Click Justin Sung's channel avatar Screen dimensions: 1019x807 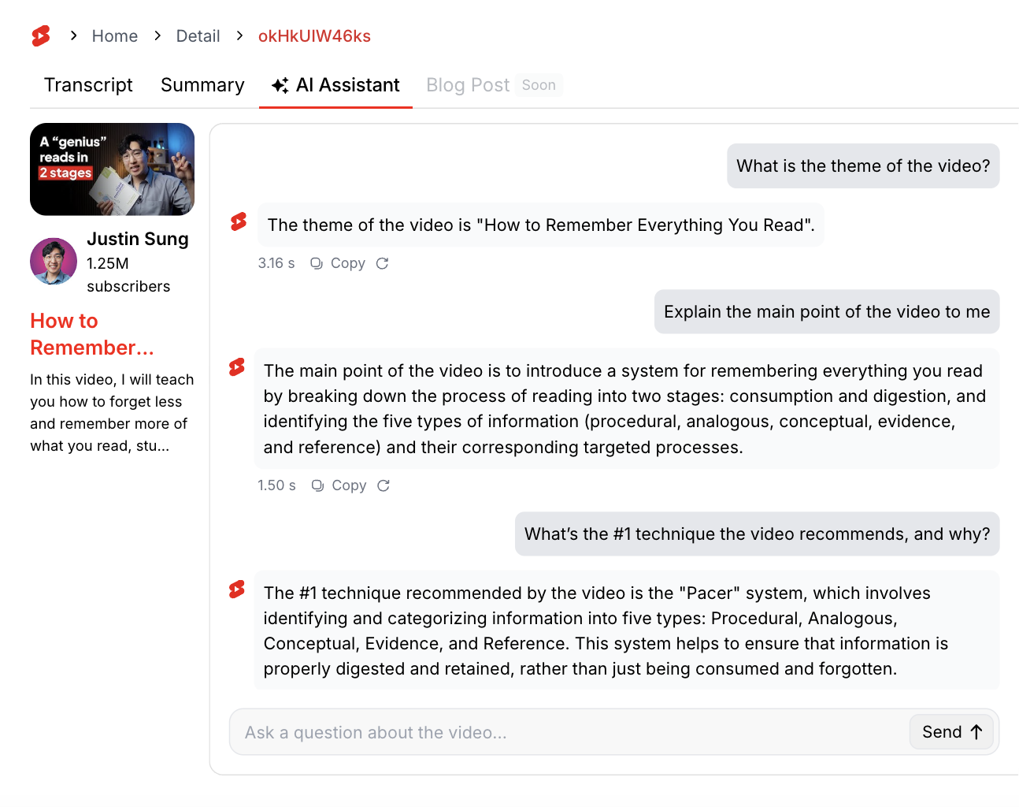[x=54, y=262]
